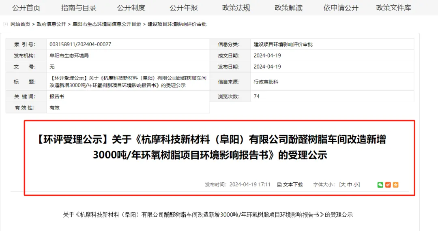Click the 政府信息公开 breadcrumb link
The height and width of the screenshot is (231, 438).
pyautogui.click(x=51, y=24)
